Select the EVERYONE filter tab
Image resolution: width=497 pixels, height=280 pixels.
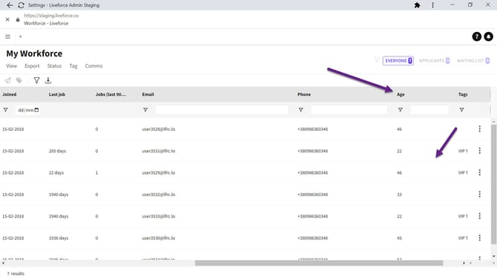398,61
